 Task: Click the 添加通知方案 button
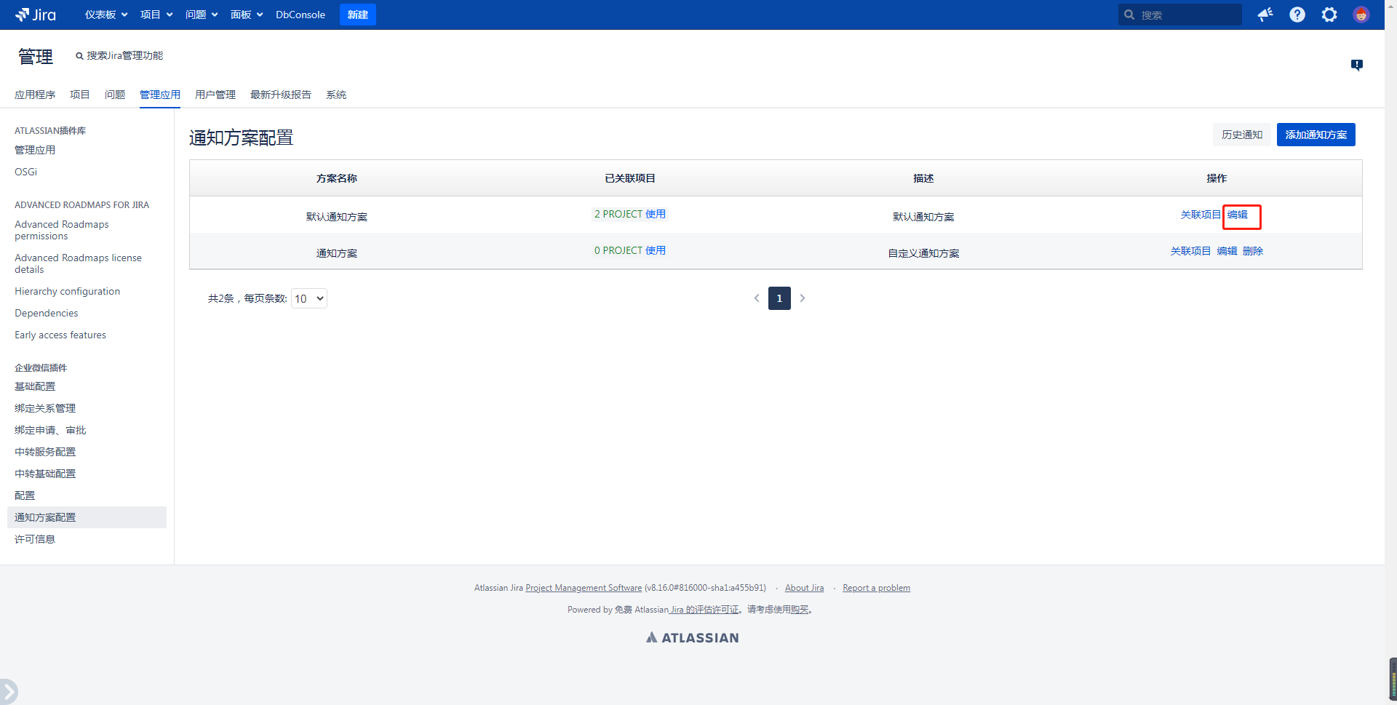coord(1316,135)
